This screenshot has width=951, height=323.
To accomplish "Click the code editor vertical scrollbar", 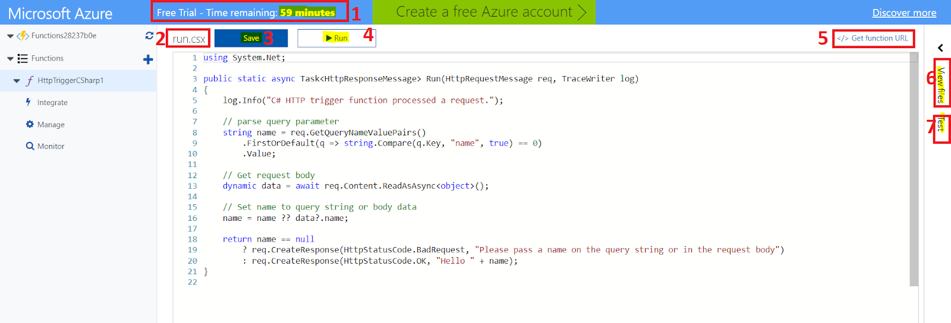I will click(x=914, y=169).
